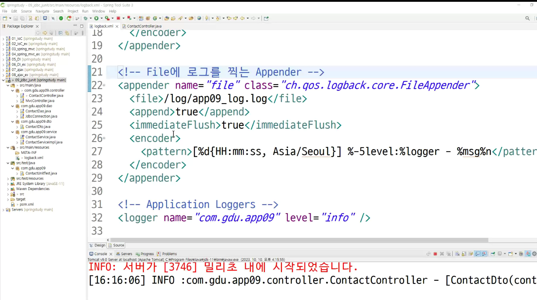Switch to the Design tab of XML editor
This screenshot has height=300, width=537.
click(x=97, y=245)
